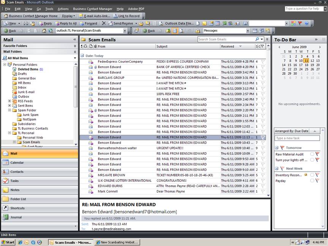
Task: Open the Business Contact Manager menu
Action: (93, 9)
